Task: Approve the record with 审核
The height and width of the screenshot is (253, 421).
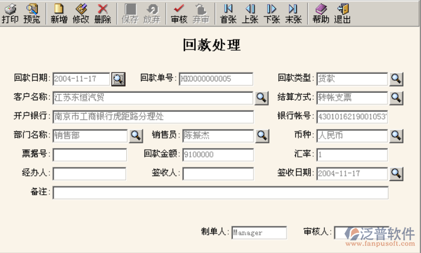Action: [179, 14]
